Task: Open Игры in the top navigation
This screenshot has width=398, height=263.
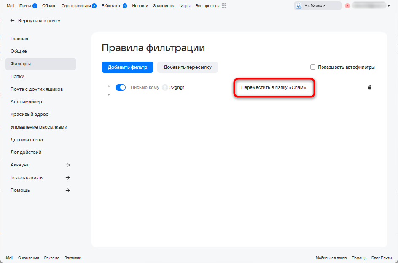Action: point(185,5)
